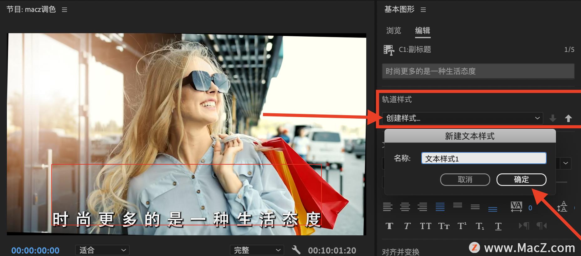Viewport: 581px width, 256px height.
Task: Open the Essential Graphics (基本图形) panel menu
Action: point(423,10)
